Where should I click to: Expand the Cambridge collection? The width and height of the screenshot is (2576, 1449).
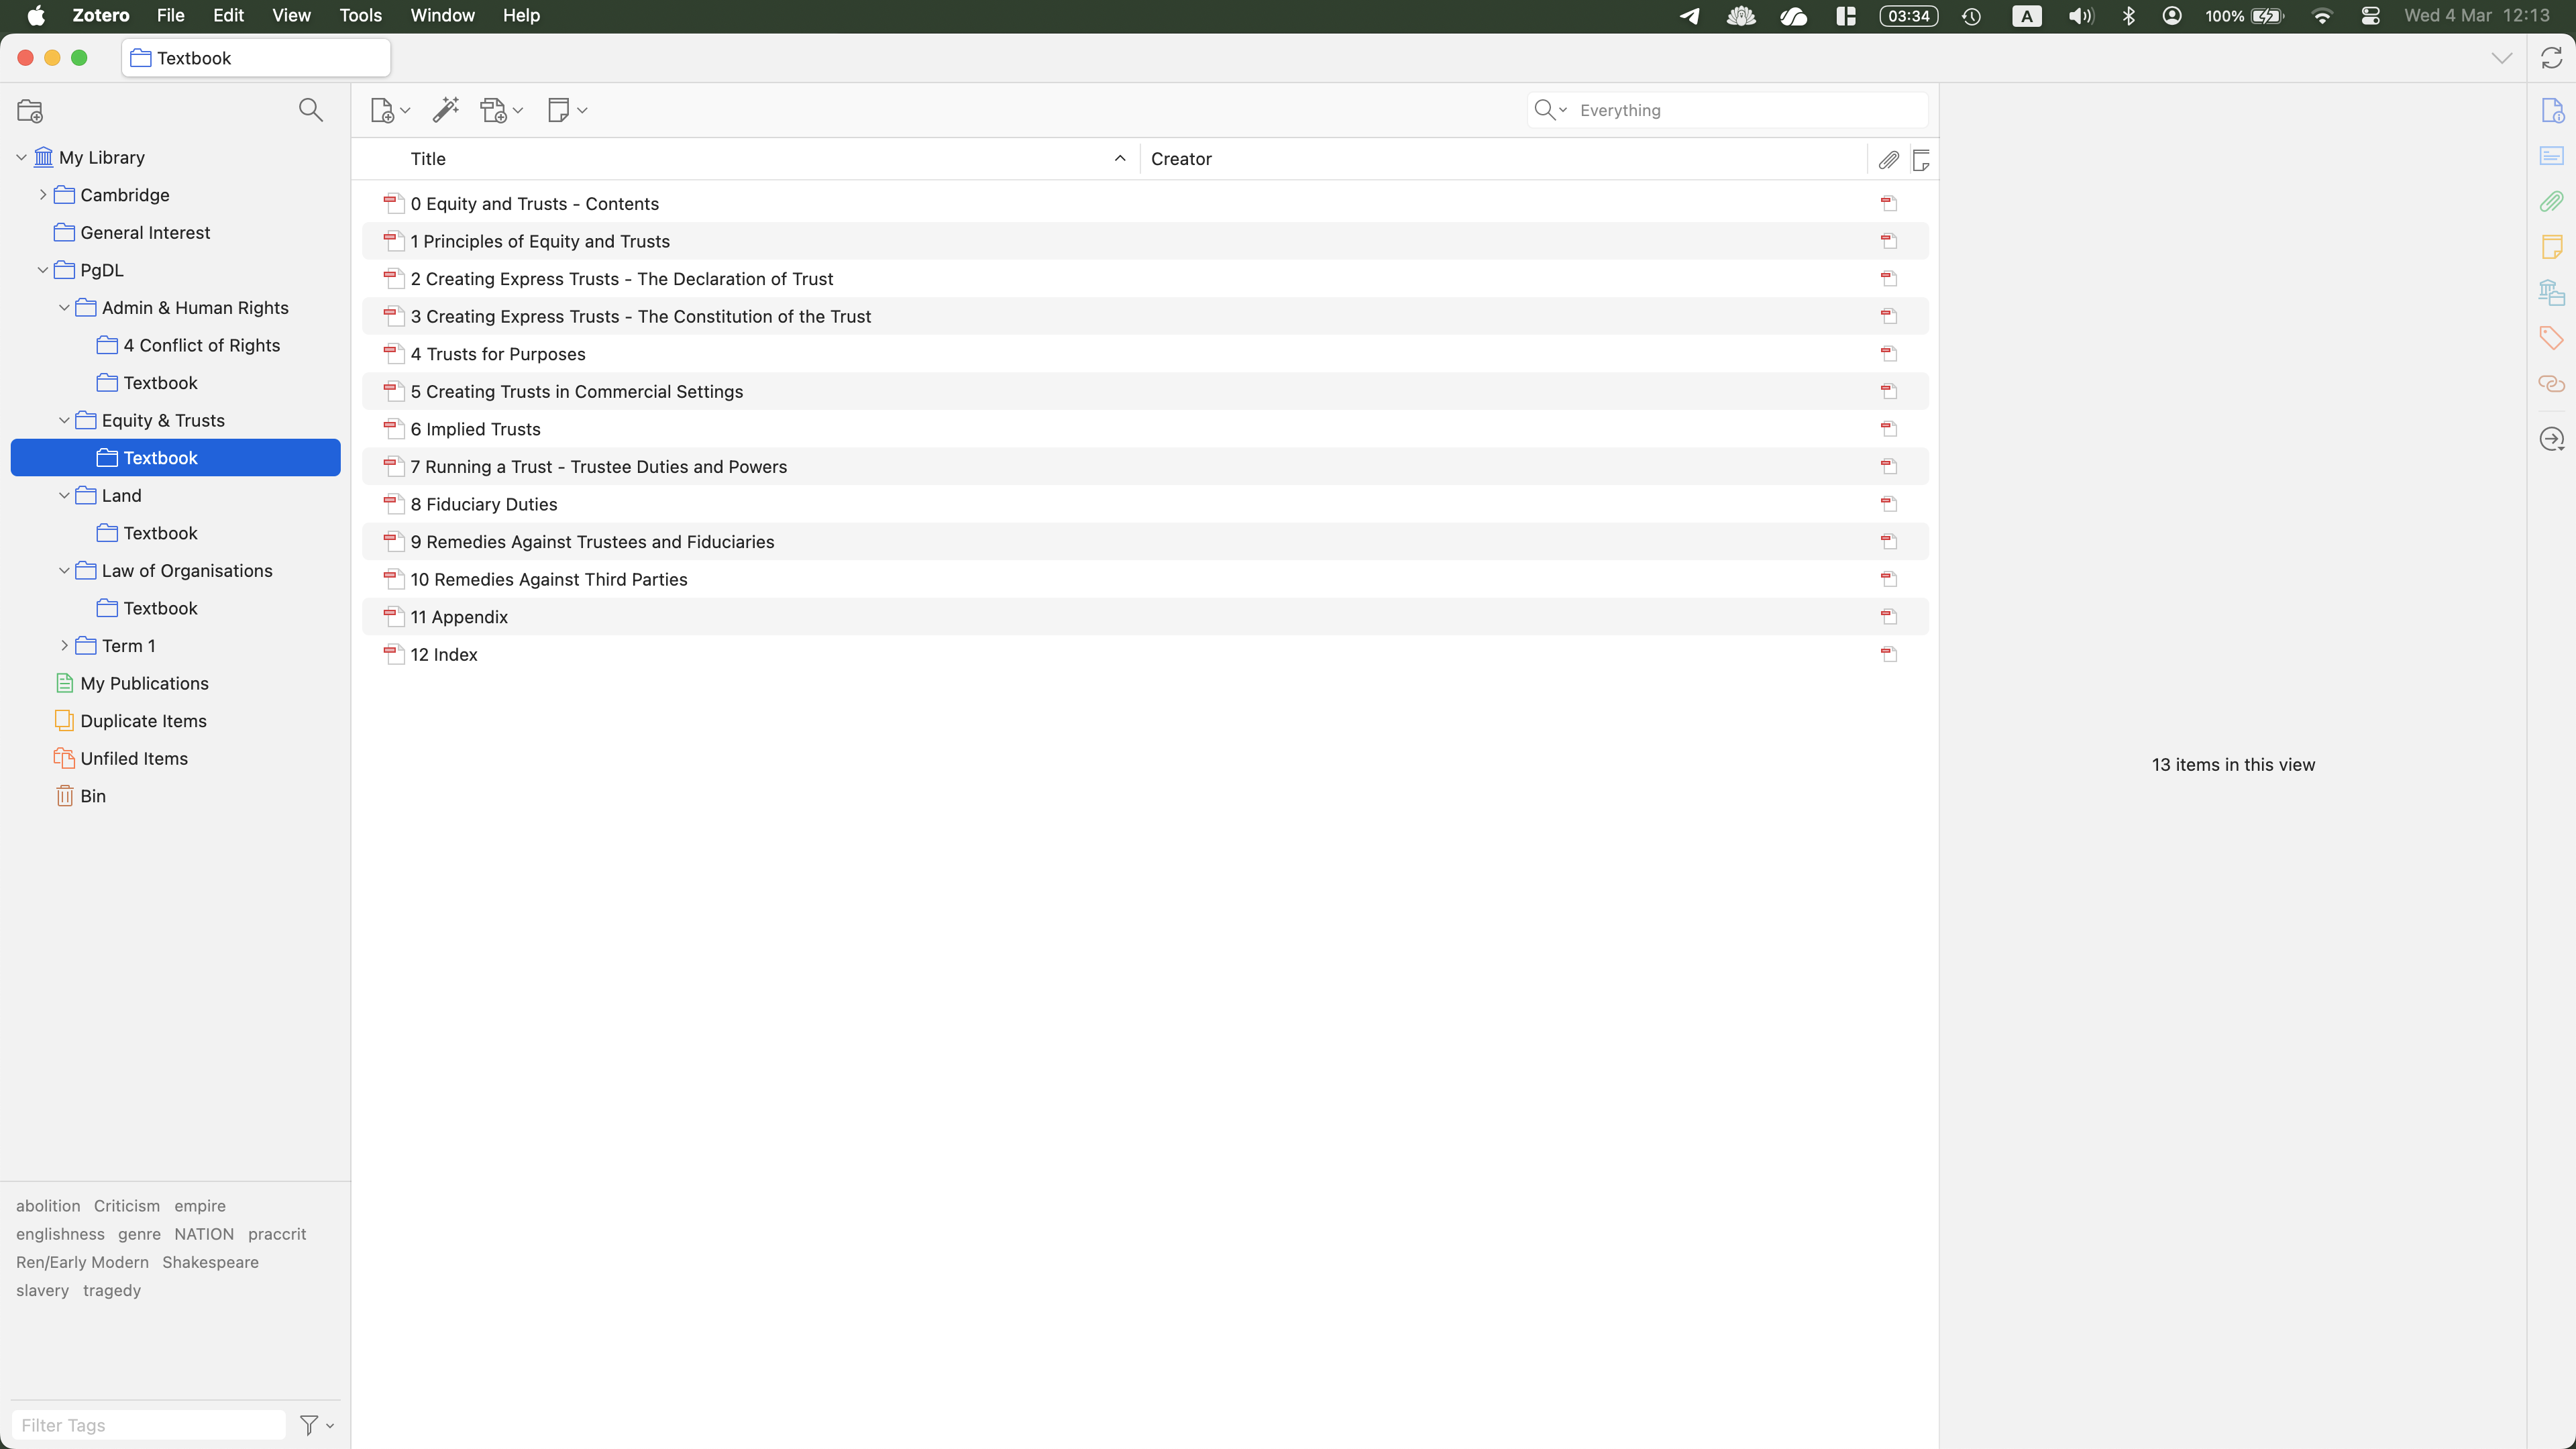(x=43, y=195)
